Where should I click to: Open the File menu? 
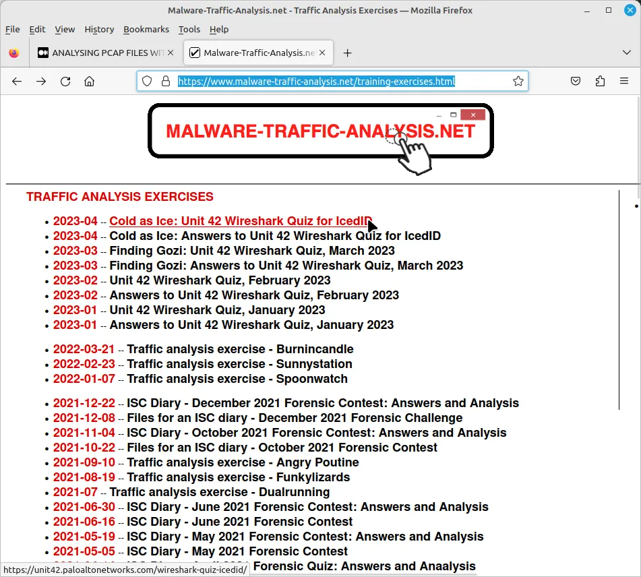tap(12, 30)
